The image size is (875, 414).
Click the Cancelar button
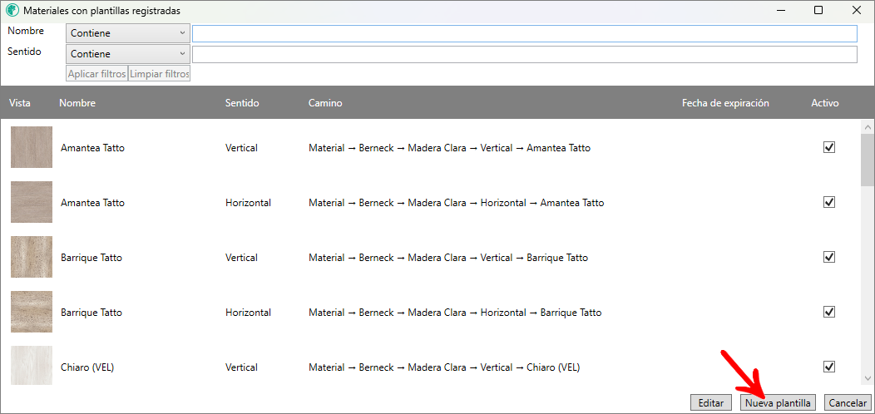tap(848, 403)
